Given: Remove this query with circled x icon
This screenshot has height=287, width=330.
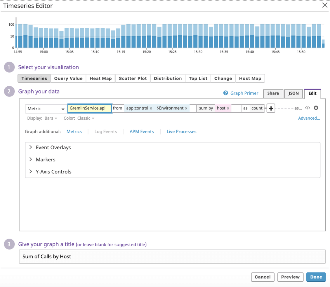Looking at the screenshot, I should click(316, 108).
